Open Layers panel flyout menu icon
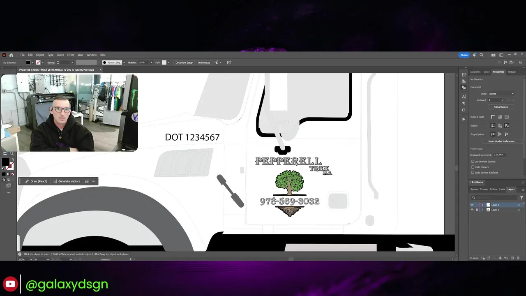The image size is (526, 296). [x=523, y=190]
